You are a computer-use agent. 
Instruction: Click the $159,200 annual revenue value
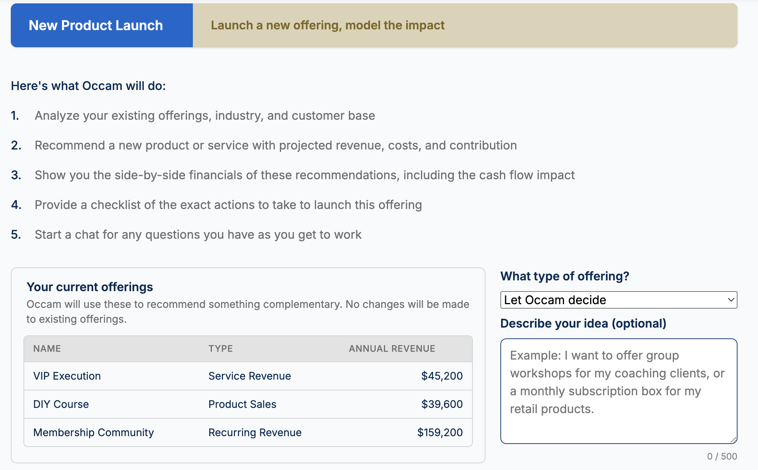point(440,432)
